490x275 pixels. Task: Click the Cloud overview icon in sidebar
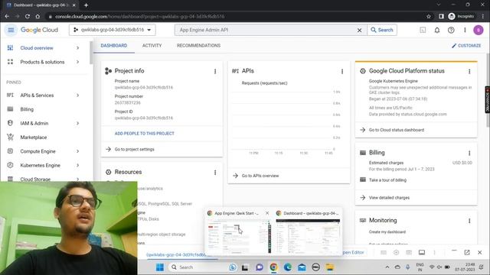click(10, 48)
